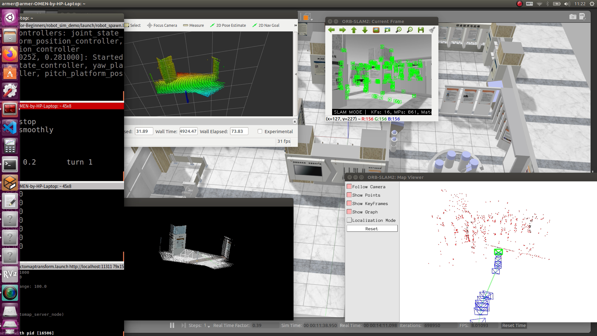Screen dimensions: 597x336
Task: Open Firefox from the Ubuntu dock
Action: pyautogui.click(x=10, y=54)
